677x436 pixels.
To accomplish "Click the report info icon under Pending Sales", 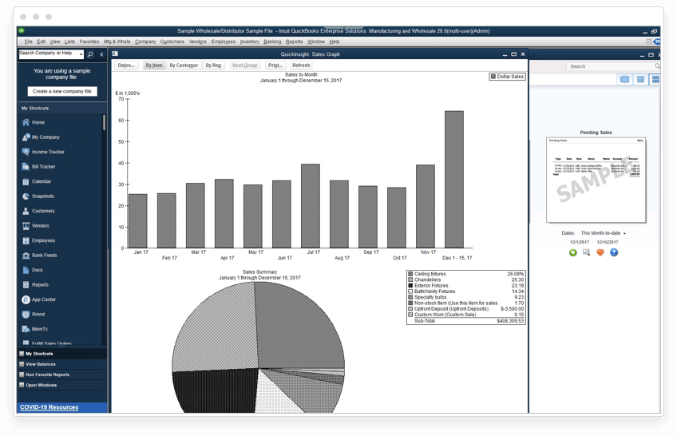I will [586, 252].
